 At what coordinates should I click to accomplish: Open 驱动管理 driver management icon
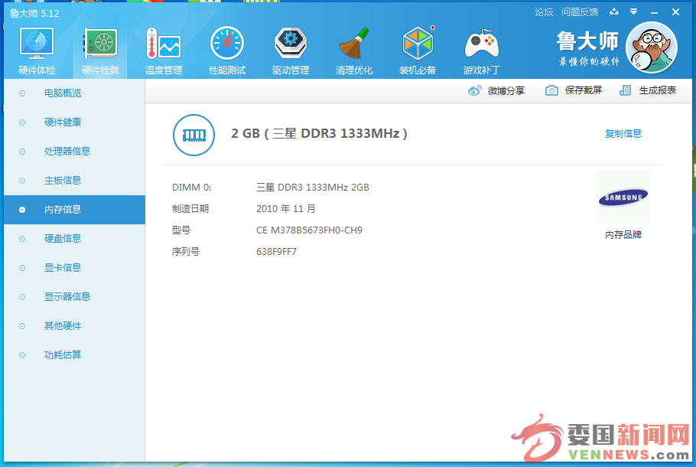coord(291,43)
